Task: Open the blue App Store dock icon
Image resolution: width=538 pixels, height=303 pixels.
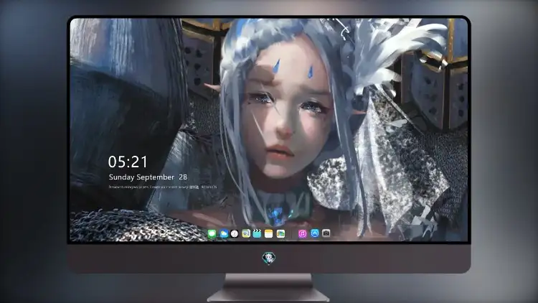Action: 315,233
